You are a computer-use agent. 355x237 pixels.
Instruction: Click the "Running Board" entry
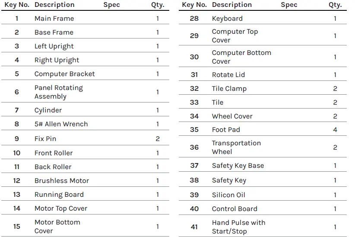coord(59,195)
